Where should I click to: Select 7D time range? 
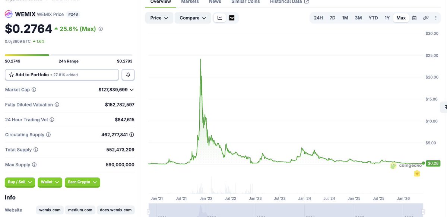click(x=332, y=18)
